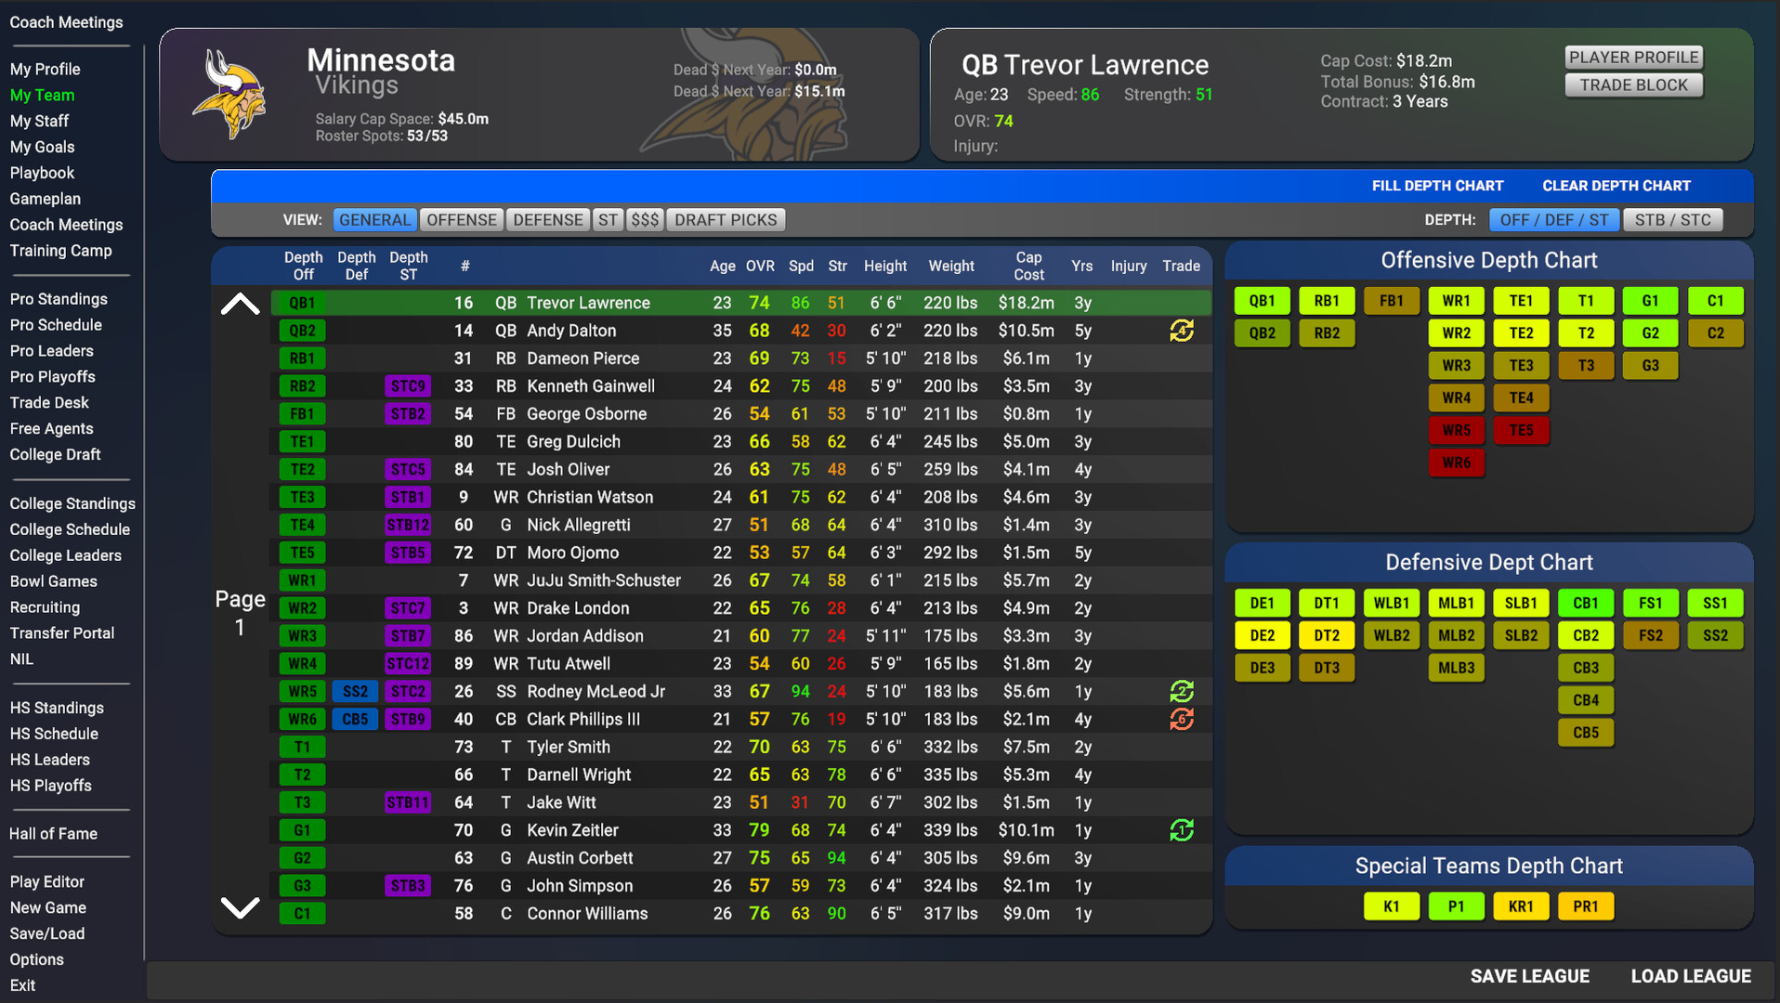1780x1003 pixels.
Task: Open PLAYER PROFILE for Trevor Lawrence
Action: point(1633,57)
